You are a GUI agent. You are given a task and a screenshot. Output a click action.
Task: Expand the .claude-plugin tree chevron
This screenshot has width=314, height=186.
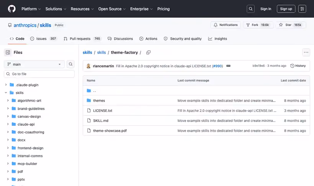[6, 85]
